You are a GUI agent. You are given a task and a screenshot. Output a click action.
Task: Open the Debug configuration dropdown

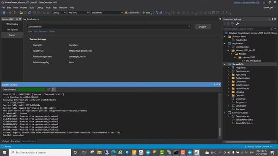coord(59,13)
